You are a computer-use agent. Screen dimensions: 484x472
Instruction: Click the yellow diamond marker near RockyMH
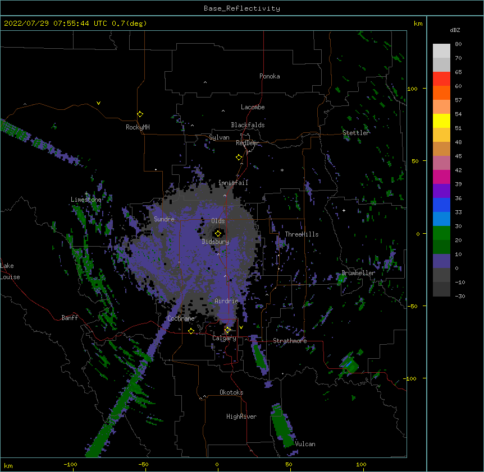[140, 114]
